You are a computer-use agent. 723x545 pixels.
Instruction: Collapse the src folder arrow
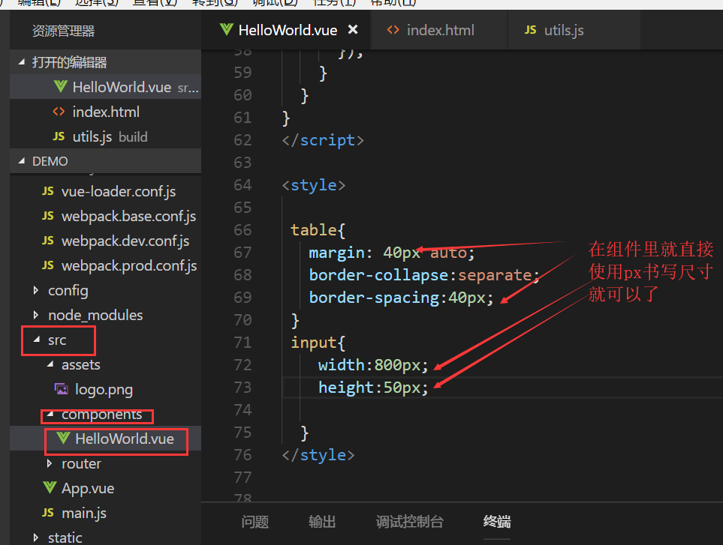coord(37,340)
